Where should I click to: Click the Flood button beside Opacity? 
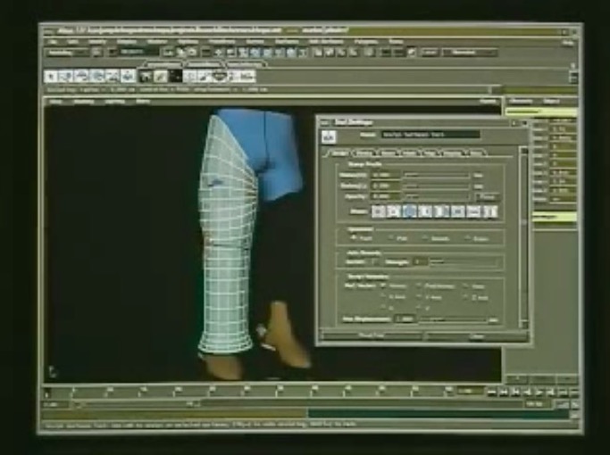tap(487, 196)
